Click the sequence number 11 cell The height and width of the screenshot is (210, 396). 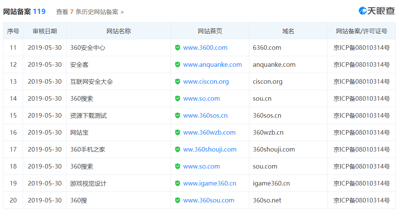tap(13, 48)
